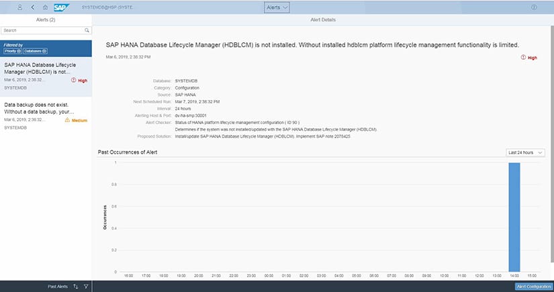554x292 pixels.
Task: Open the filter funnel icon
Action: 86,287
